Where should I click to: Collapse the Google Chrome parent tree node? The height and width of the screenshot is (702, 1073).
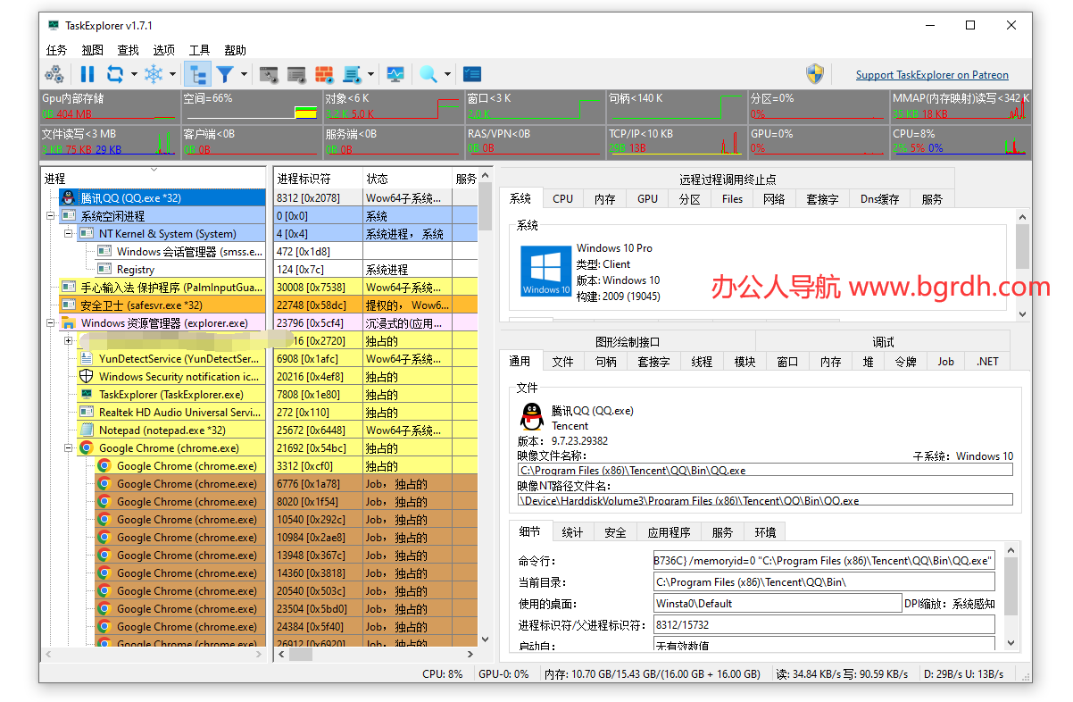[69, 447]
